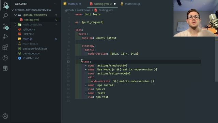Switch to the math.test.js editor tab
Viewport: 218px width, 123px height.
tap(130, 4)
